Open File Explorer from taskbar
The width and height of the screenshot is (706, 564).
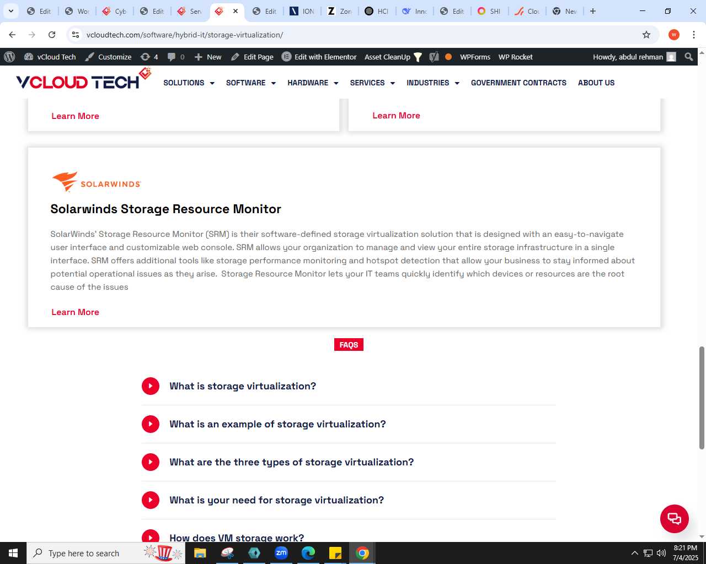pos(200,553)
